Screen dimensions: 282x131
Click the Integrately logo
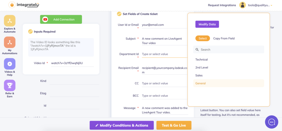point(24,5)
